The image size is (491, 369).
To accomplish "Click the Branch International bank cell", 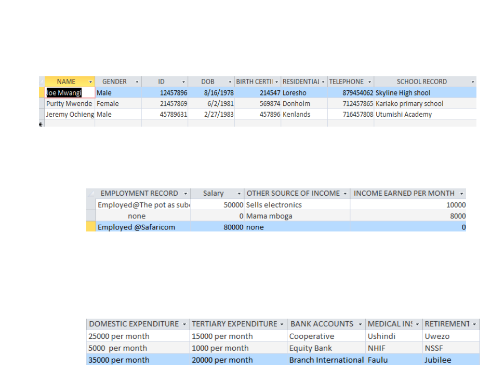I will click(326, 360).
